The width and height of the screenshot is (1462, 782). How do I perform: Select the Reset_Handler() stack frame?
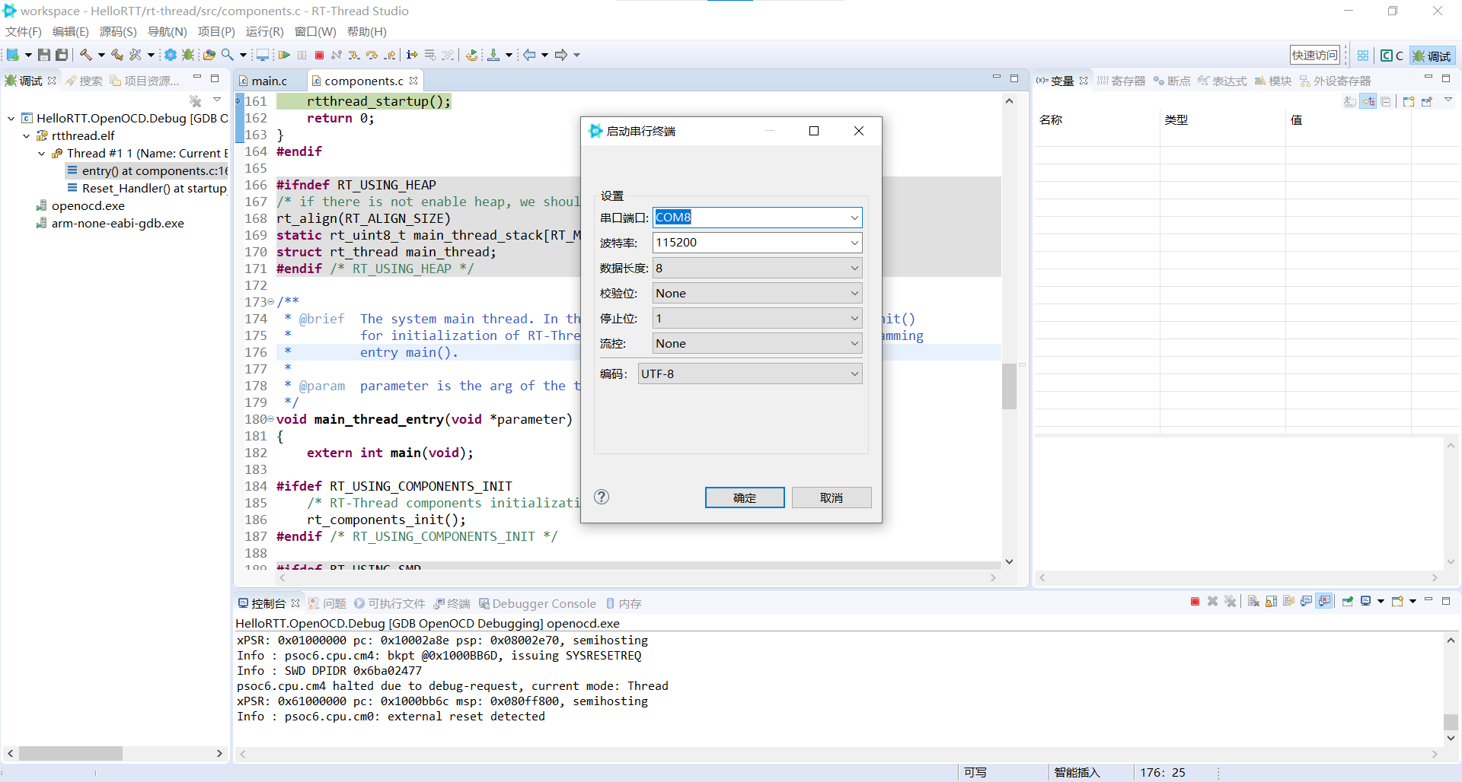coord(147,189)
